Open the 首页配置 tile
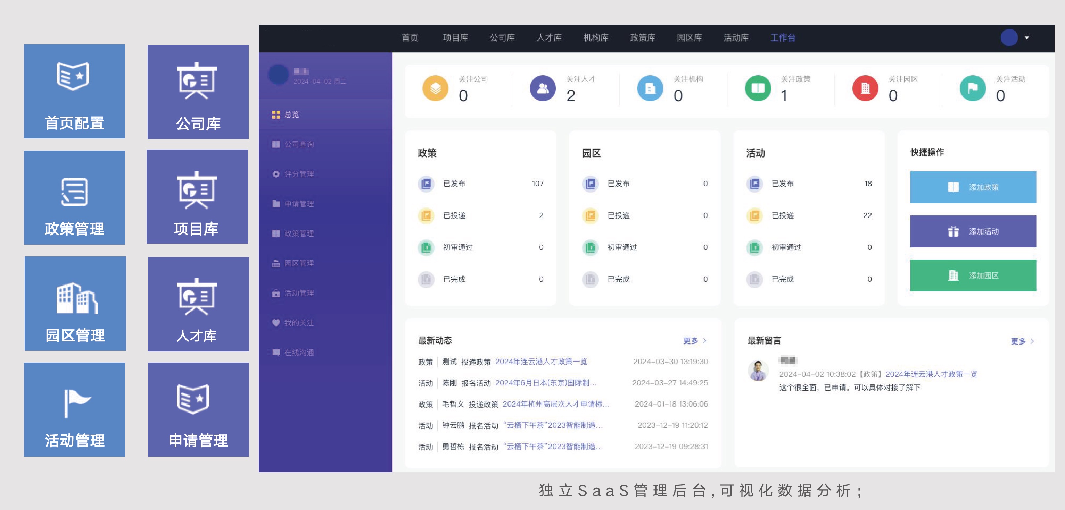Screen dimensions: 1065x510 tap(74, 91)
